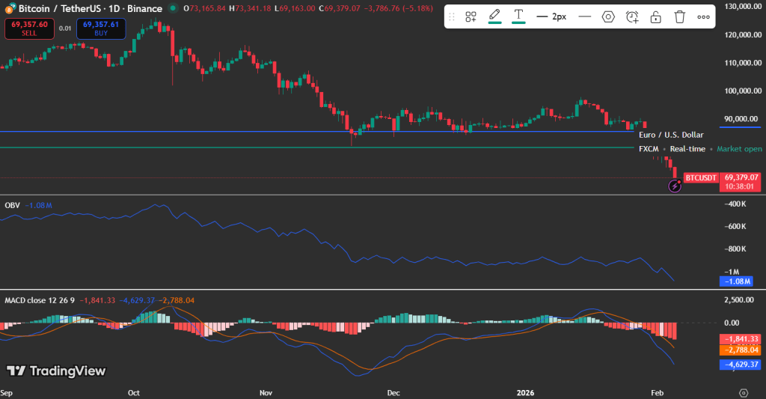The height and width of the screenshot is (399, 766).
Task: Click the Euro / U.S. Dollar line label
Action: 671,135
